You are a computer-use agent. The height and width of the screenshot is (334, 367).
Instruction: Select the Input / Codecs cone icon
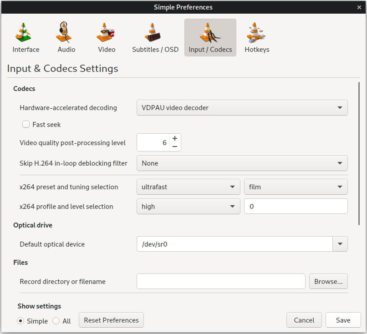(210, 32)
